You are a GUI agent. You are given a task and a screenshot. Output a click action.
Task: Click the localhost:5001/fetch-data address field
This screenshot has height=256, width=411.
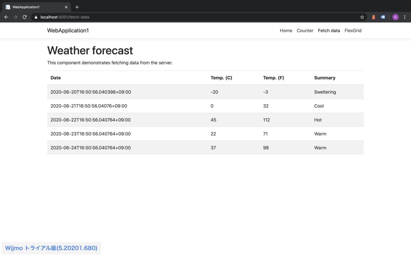199,17
